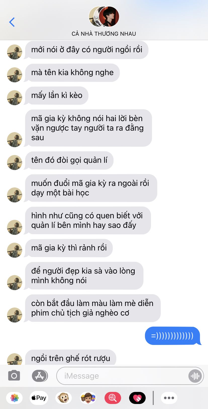Open Memoji stickers in app drawer
This screenshot has height=409, width=208.
point(88,398)
